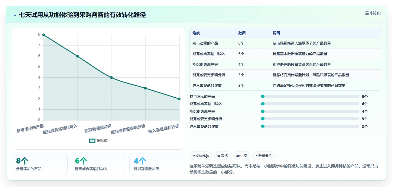Viewport: 393px width, 187px height.
Task: Click the 2个 value beside the last progress bar
Action: pos(365,126)
